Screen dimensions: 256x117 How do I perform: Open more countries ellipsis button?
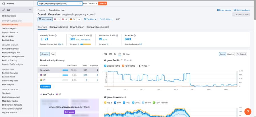(79, 19)
